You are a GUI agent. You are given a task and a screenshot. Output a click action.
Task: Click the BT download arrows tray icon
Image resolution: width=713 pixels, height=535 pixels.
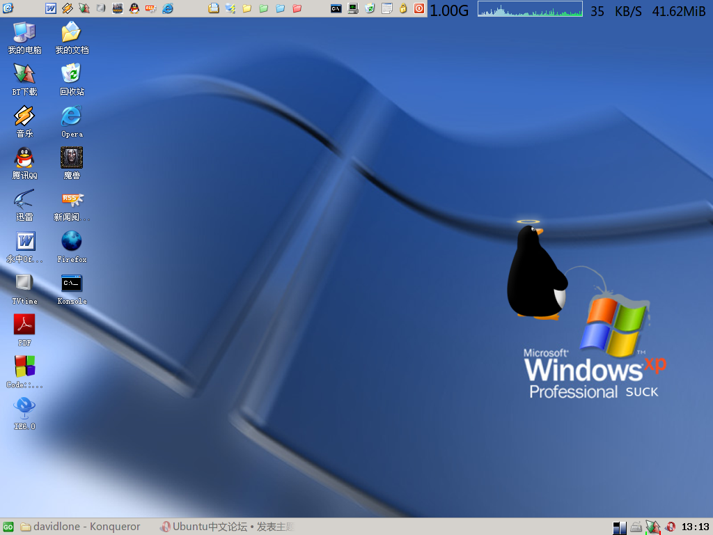click(652, 527)
